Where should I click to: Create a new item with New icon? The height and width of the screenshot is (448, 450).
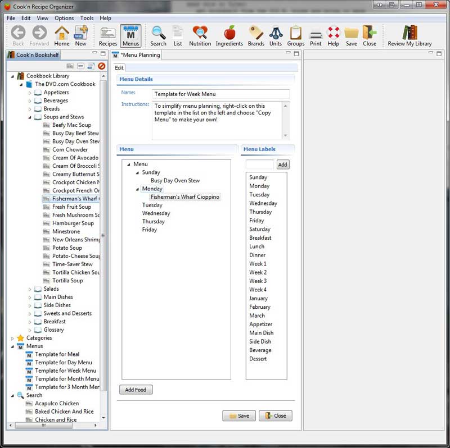coord(80,36)
